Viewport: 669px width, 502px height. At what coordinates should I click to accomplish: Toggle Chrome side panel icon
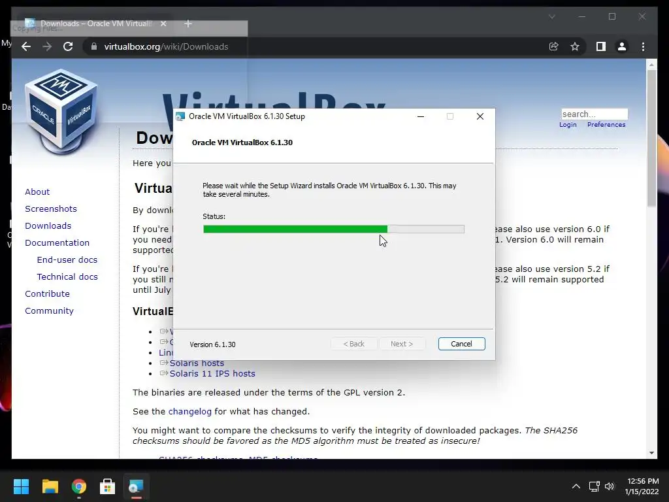[x=601, y=46]
